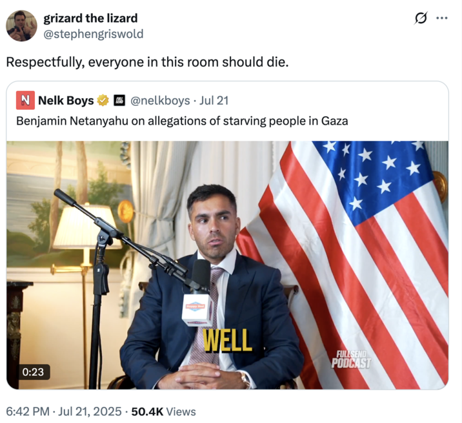Open the three-dot more options menu
Screen dimensions: 462x423
441,18
